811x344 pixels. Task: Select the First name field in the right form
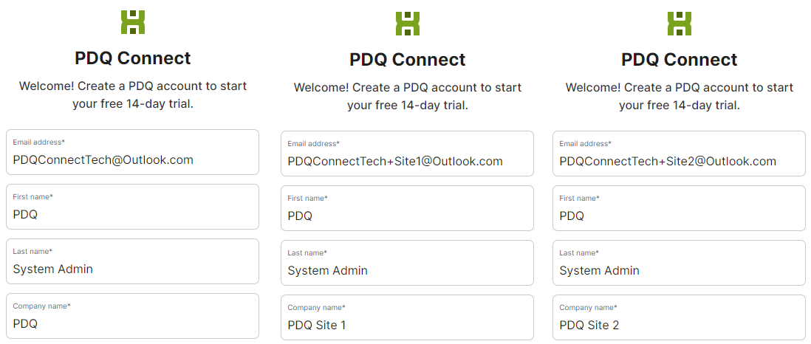679,208
